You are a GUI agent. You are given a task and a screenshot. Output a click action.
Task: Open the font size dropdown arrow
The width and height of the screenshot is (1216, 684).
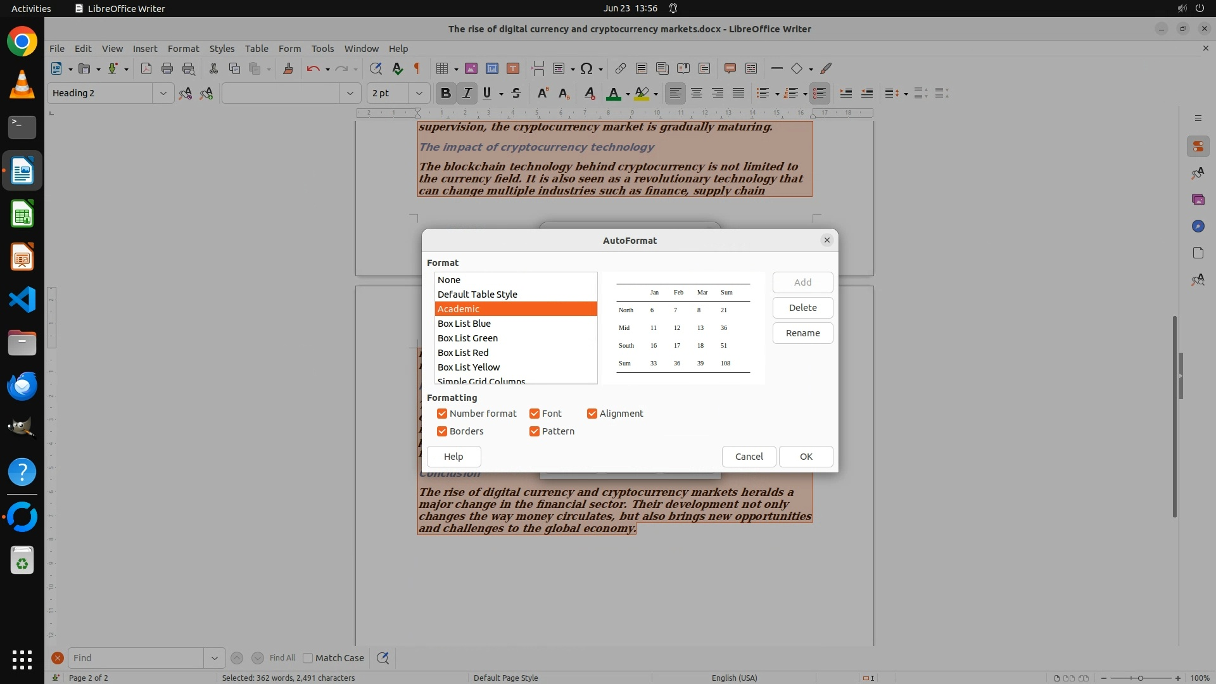pyautogui.click(x=419, y=93)
